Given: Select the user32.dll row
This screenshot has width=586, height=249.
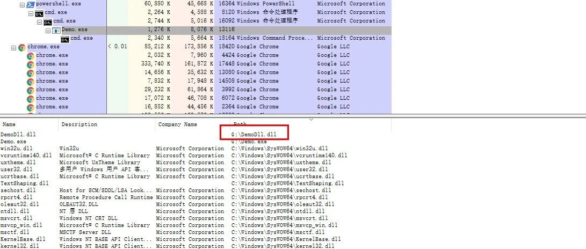Looking at the screenshot, I should [196, 170].
